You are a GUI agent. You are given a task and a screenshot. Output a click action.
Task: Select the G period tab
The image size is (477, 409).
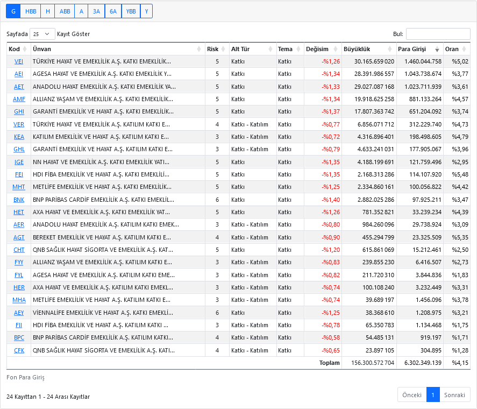pyautogui.click(x=13, y=11)
